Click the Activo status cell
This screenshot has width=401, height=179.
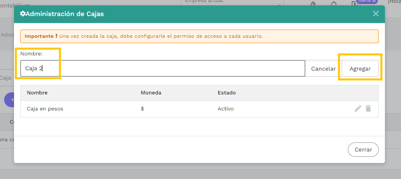[x=225, y=109]
